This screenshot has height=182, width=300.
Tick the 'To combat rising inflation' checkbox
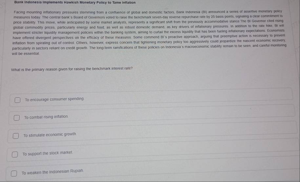coord(17,118)
